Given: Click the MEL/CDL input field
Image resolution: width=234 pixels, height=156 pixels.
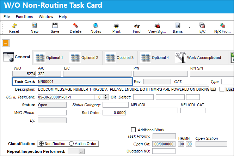Looking at the screenshot, I should [x=154, y=110].
